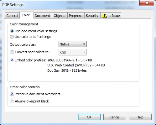
Task: Click the Output colors as label
Action: click(x=23, y=44)
